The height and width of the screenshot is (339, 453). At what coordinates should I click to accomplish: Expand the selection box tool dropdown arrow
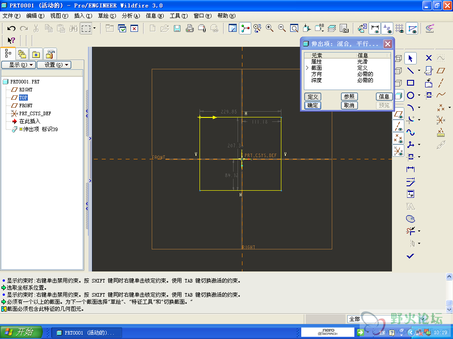pyautogui.click(x=95, y=28)
